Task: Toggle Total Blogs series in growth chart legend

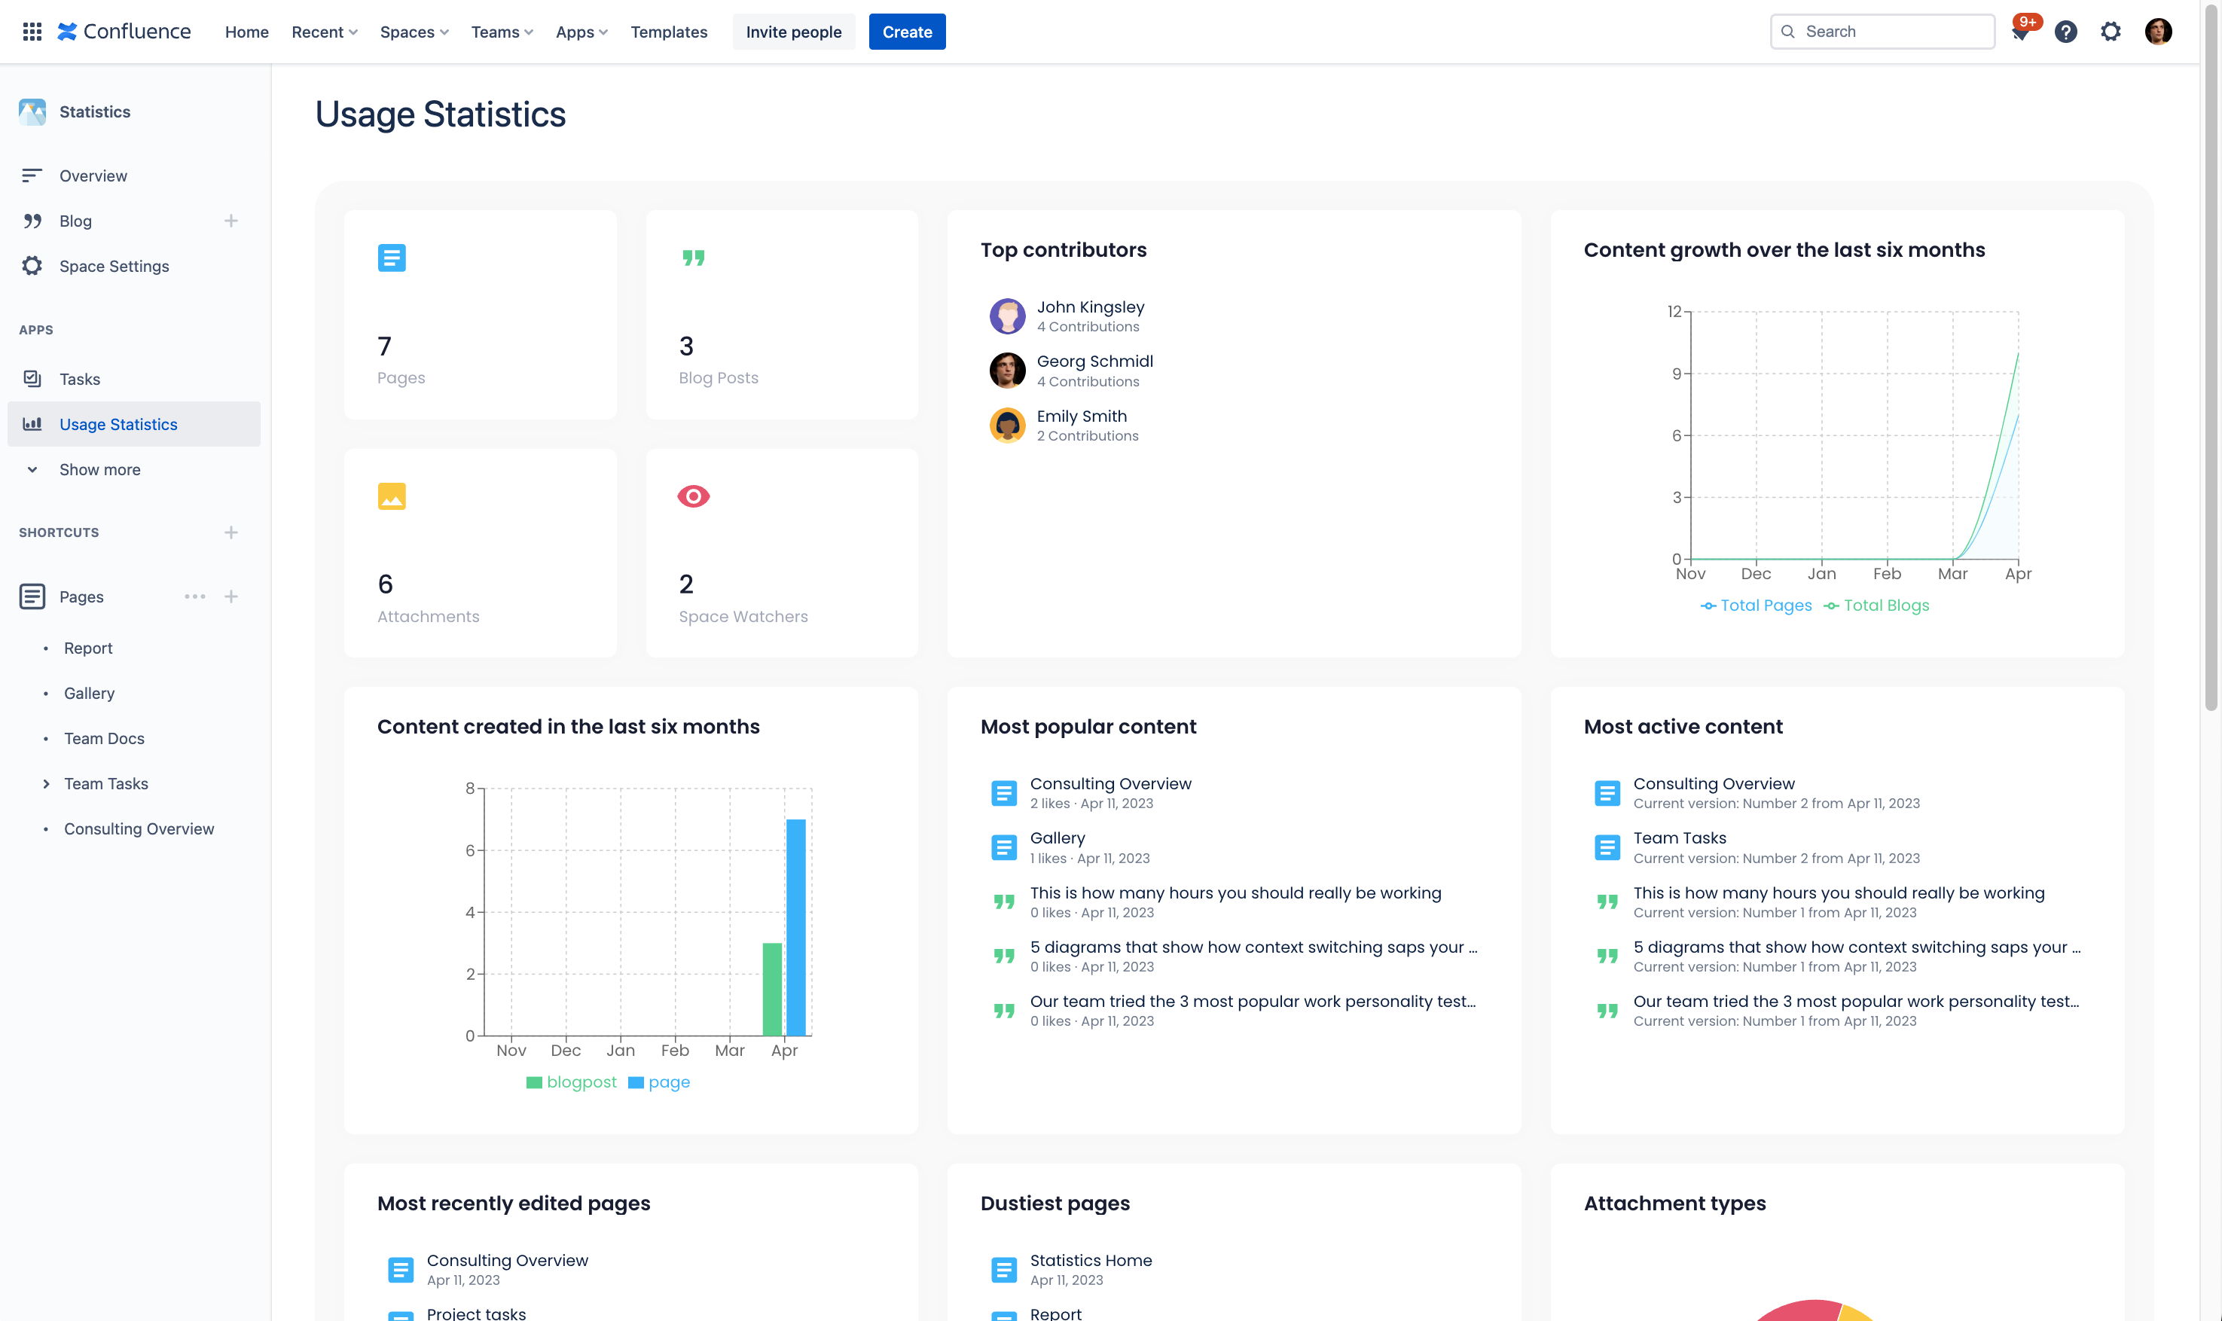Action: (x=1876, y=606)
